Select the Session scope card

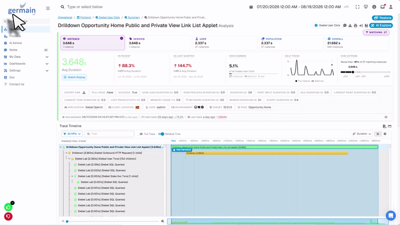click(x=158, y=43)
